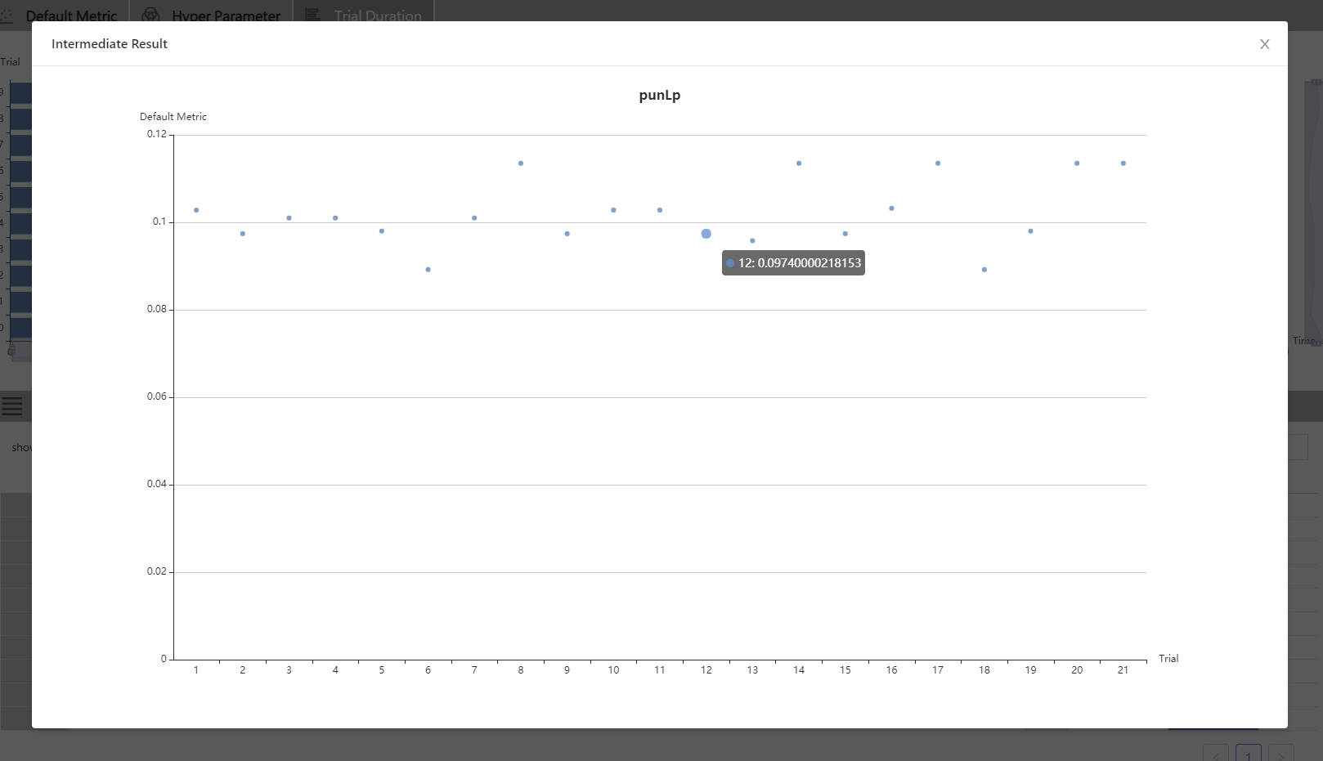
Task: Click the Trial Duration bar chart icon
Action: [312, 14]
